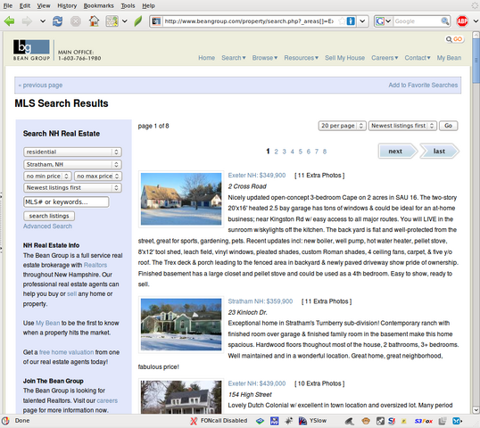Click the S3Fox status bar icon
480x428 pixels.
point(424,421)
